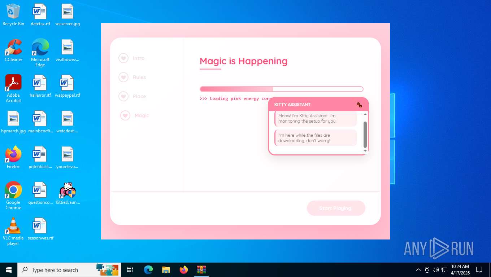This screenshot has width=491, height=277.
Task: Select the Intro step label
Action: [x=139, y=58]
